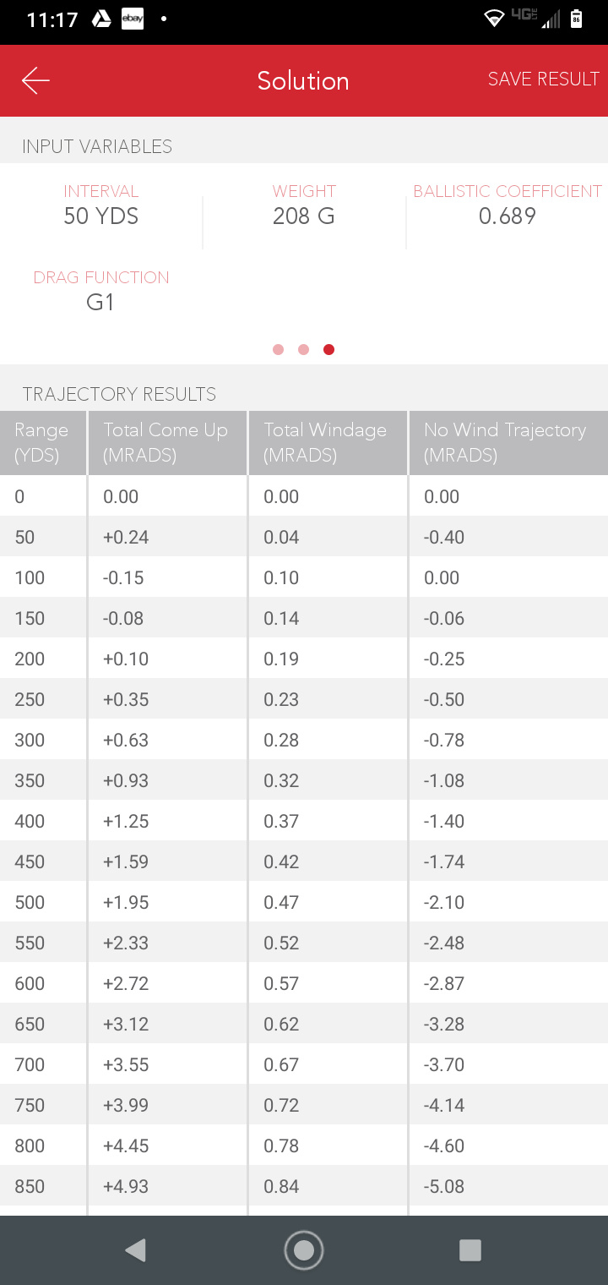Tap the Wi-Fi status icon
The height and width of the screenshot is (1285, 608).
pyautogui.click(x=494, y=19)
